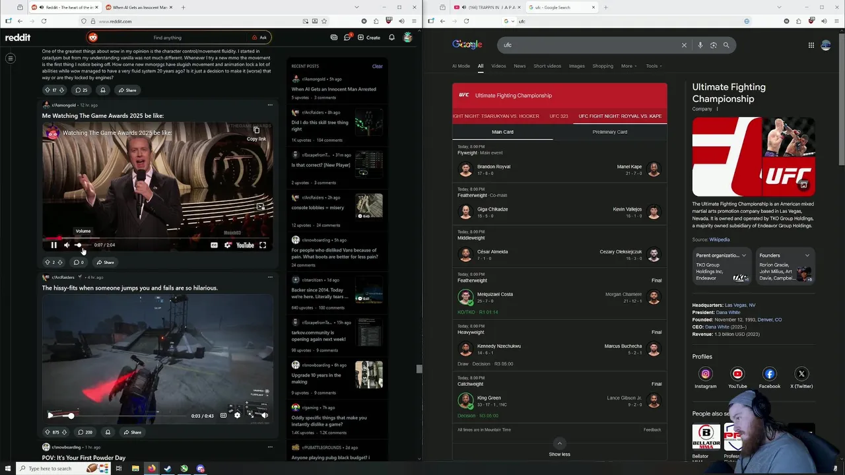
Task: Open the 200 comments on ArcRaiders post
Action: click(84, 432)
